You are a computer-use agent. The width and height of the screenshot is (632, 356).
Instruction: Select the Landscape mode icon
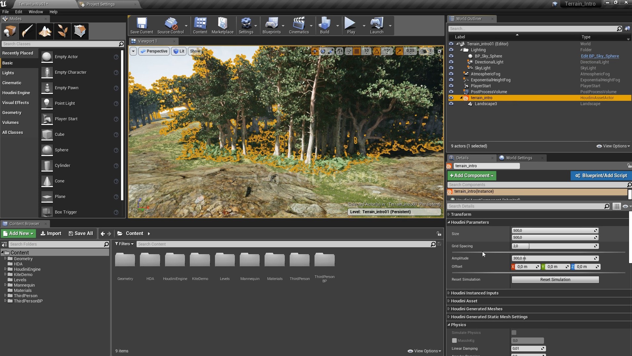pyautogui.click(x=45, y=31)
